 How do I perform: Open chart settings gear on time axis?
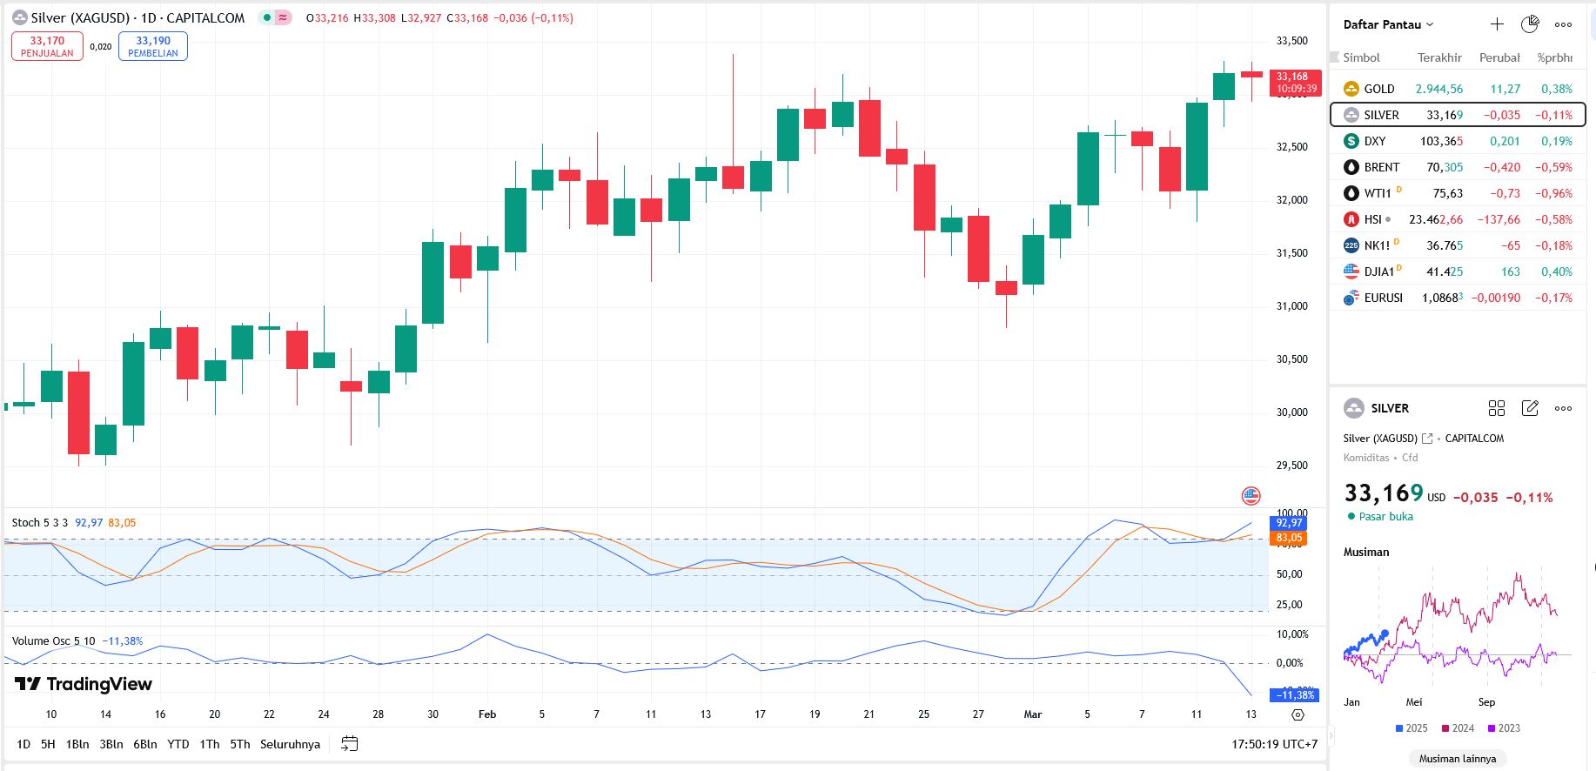click(x=1298, y=714)
